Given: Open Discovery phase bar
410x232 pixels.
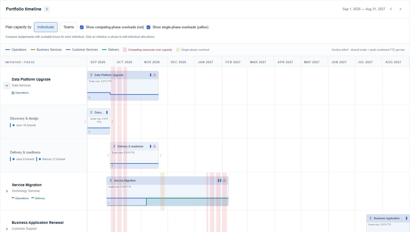Looking at the screenshot, I should [99, 122].
